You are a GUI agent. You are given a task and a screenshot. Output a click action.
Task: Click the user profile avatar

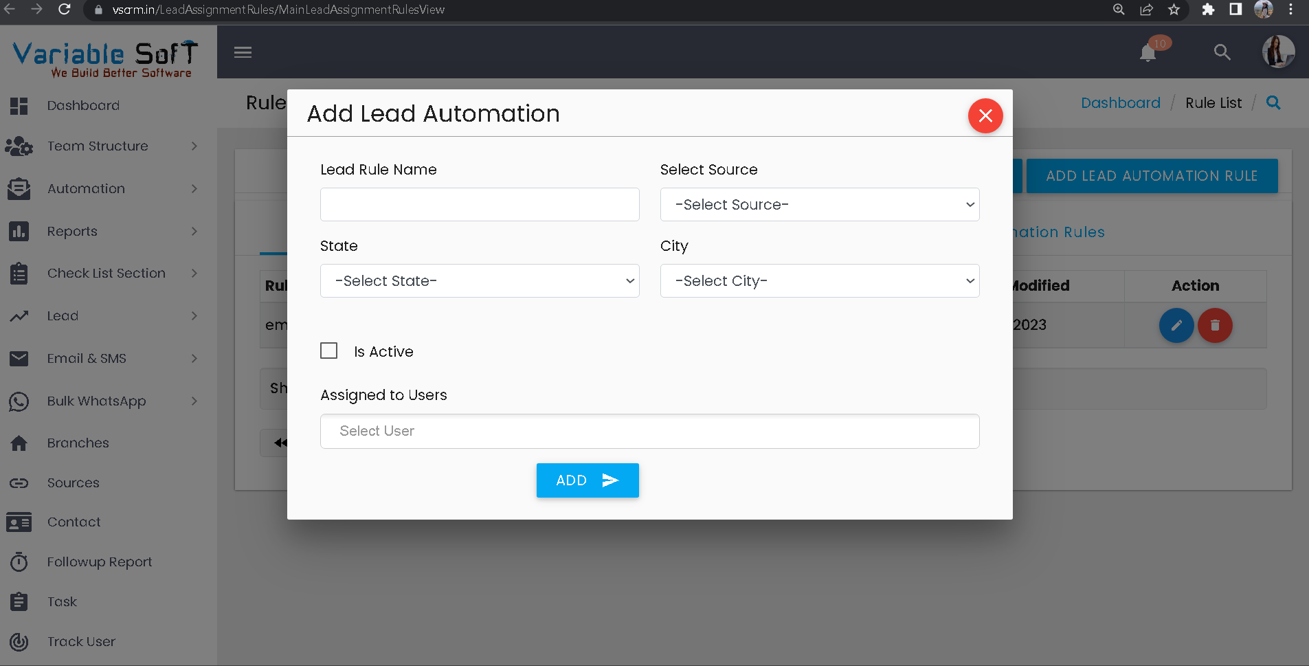(x=1277, y=52)
